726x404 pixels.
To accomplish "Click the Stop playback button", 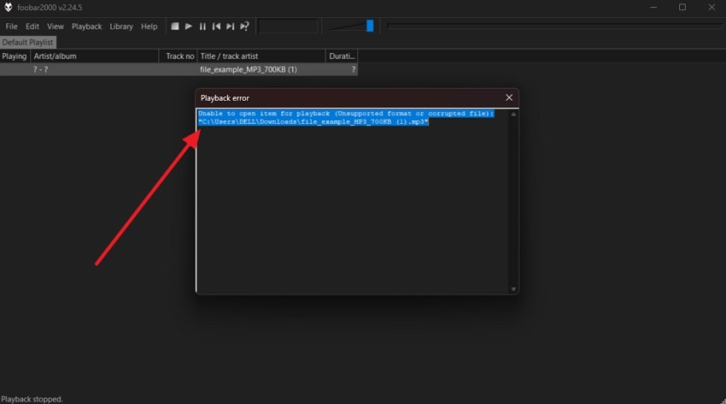I will click(x=175, y=26).
